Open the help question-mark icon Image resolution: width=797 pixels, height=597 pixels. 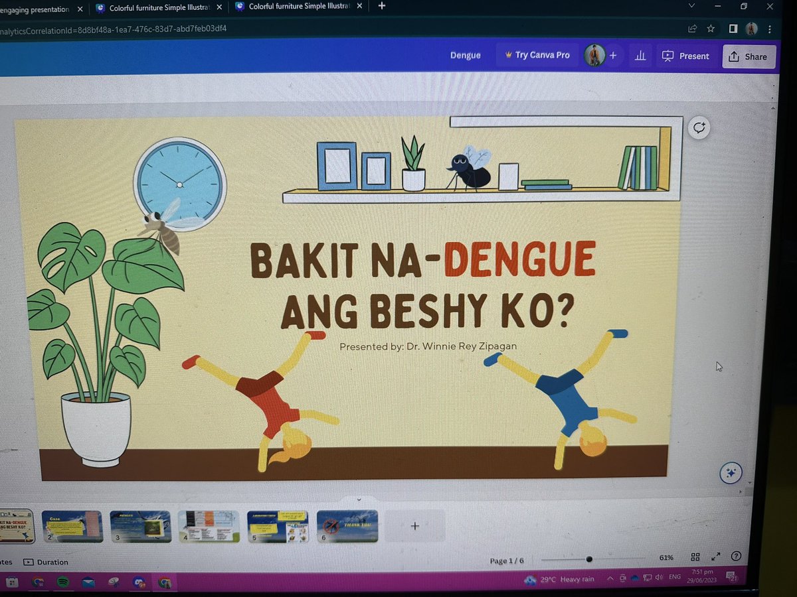[x=735, y=557]
